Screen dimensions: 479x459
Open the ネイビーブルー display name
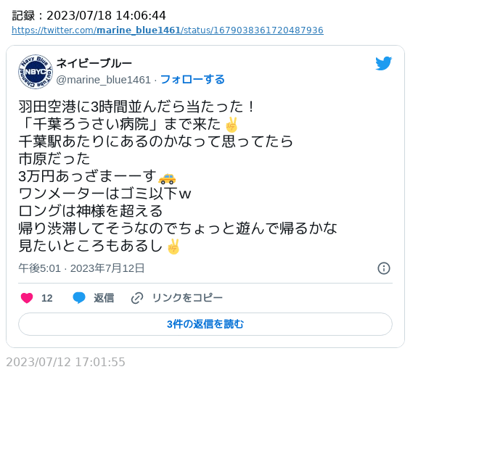pos(94,63)
